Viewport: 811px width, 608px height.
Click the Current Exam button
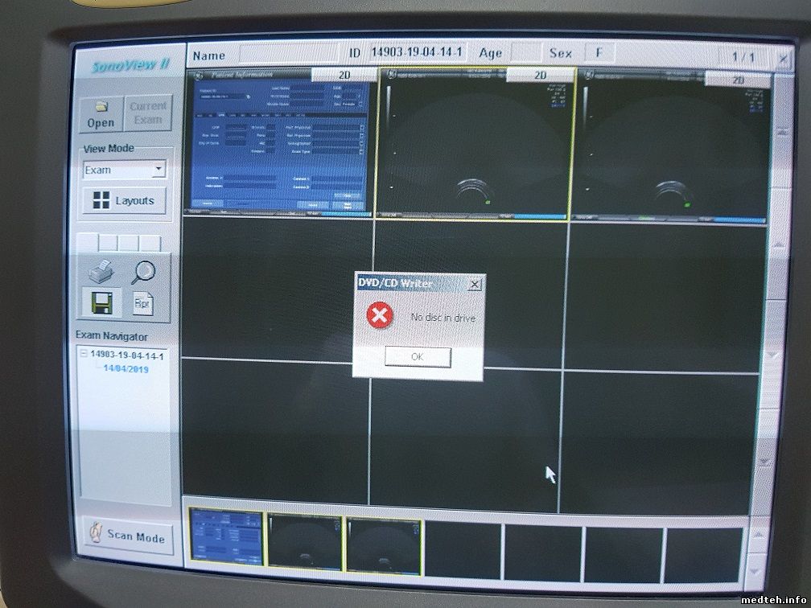pos(147,113)
